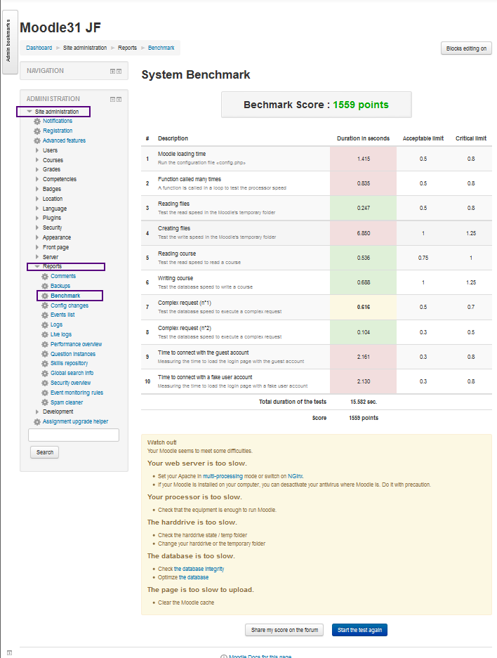
Task: Click the Search button in Administration block
Action: pos(44,452)
